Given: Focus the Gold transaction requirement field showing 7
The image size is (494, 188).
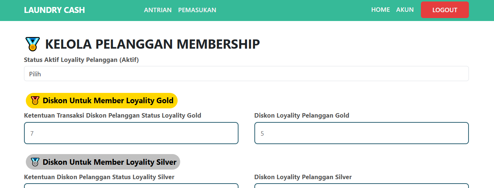Looking at the screenshot, I should coord(131,133).
